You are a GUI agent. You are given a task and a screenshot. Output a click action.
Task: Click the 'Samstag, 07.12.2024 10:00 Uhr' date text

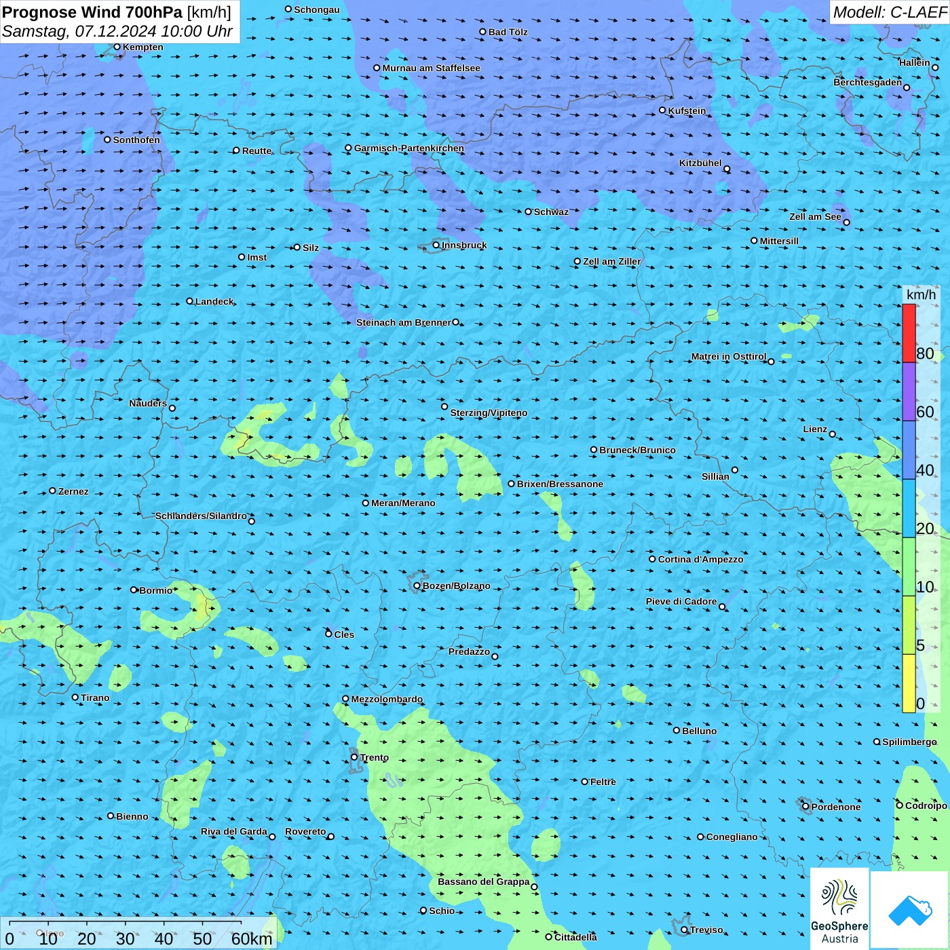pos(117,31)
